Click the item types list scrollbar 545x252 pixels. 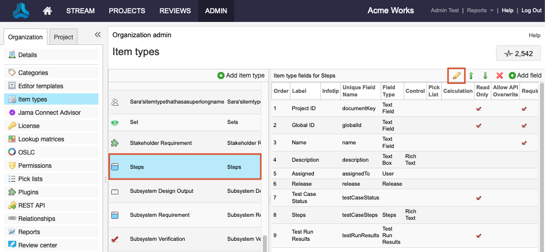click(x=264, y=243)
